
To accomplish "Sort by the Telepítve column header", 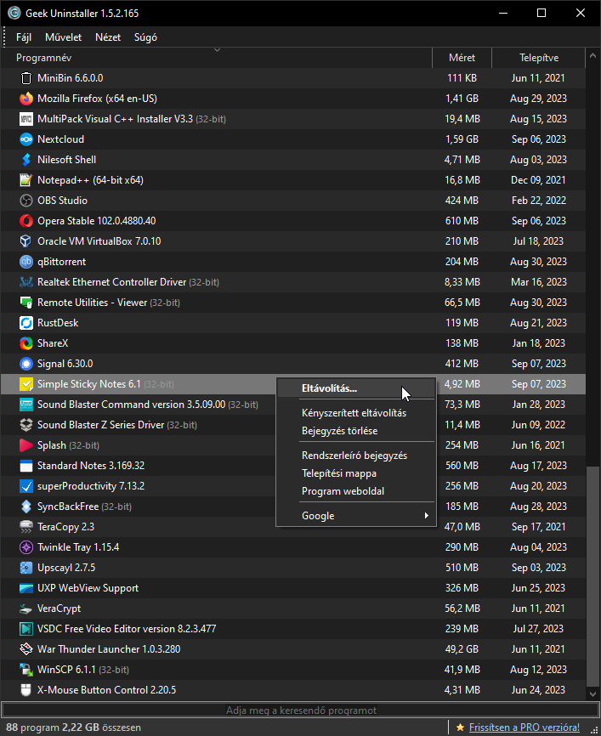I will coord(539,58).
